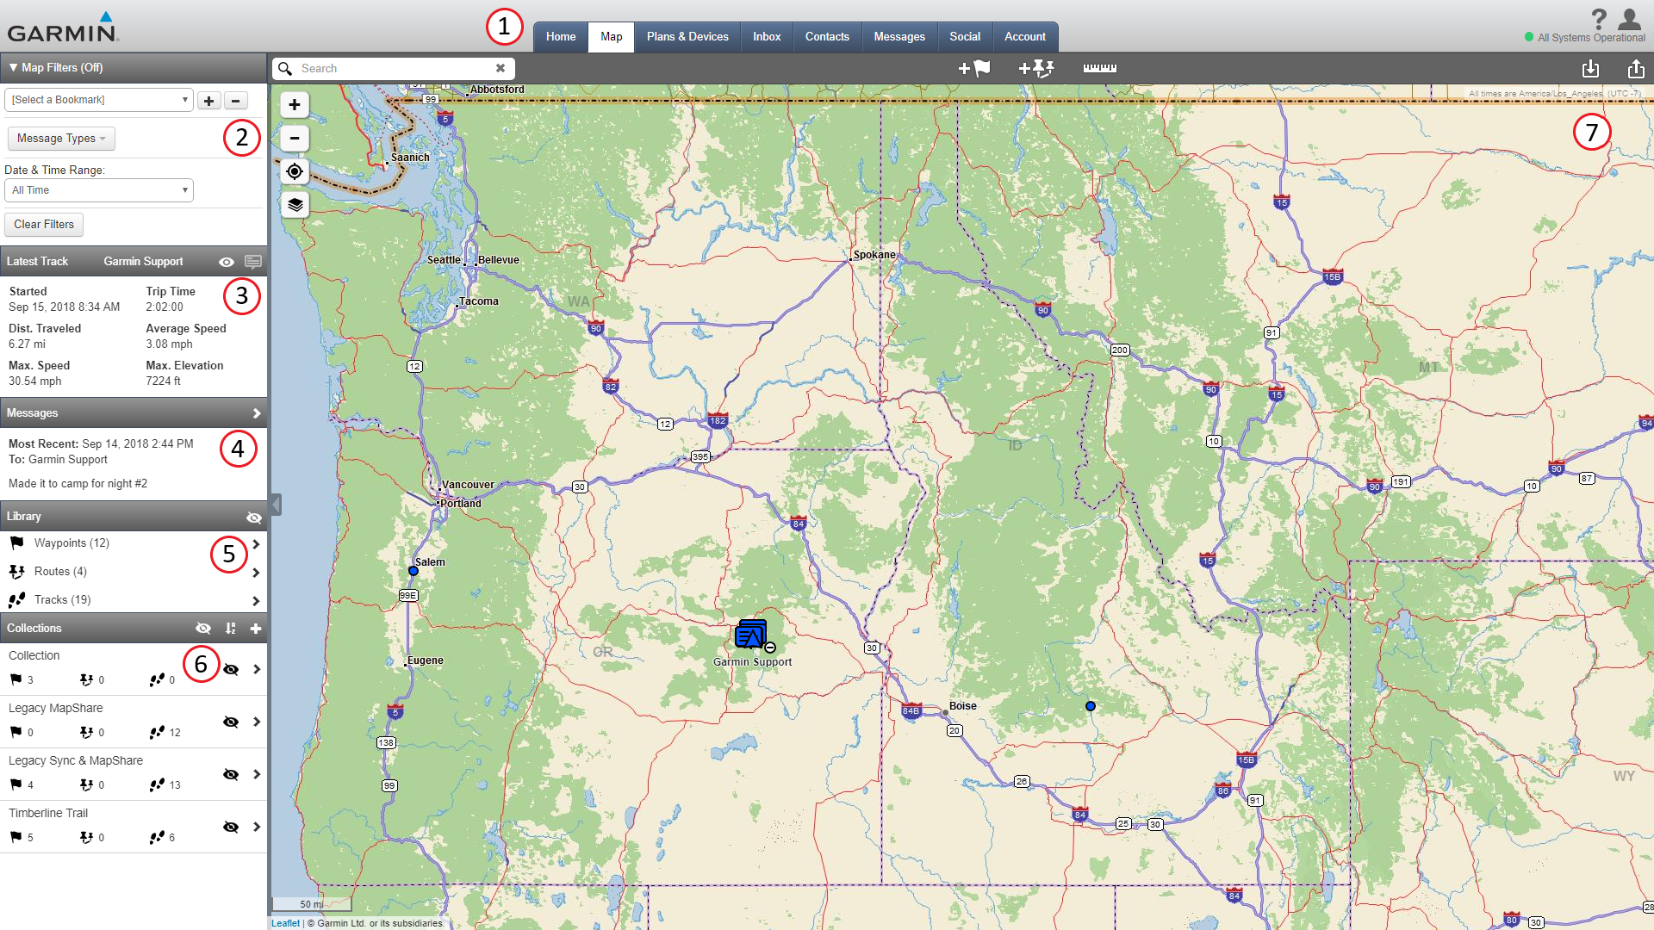This screenshot has height=930, width=1654.
Task: Click Garmin Support device marker on map
Action: coord(751,635)
